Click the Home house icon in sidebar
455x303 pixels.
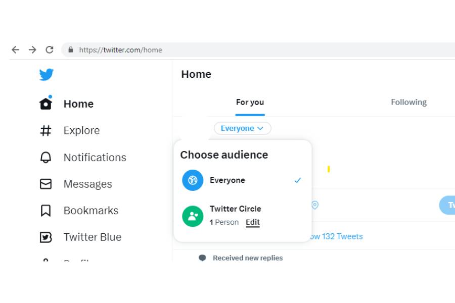46,103
